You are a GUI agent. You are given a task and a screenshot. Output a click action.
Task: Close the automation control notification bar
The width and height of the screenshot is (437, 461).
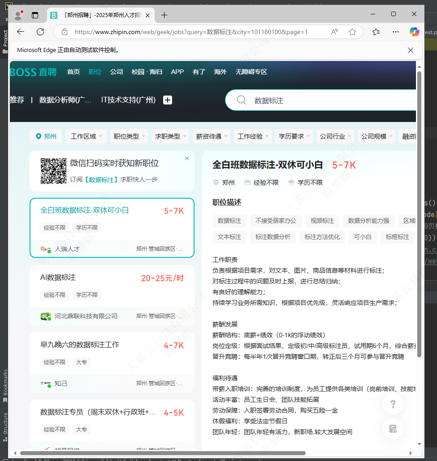pyautogui.click(x=411, y=50)
